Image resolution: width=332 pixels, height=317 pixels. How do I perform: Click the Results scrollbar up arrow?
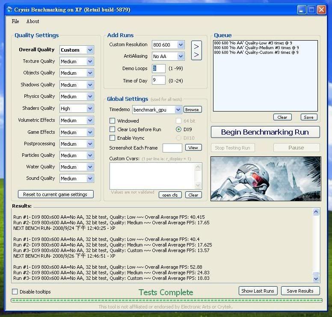pos(316,211)
